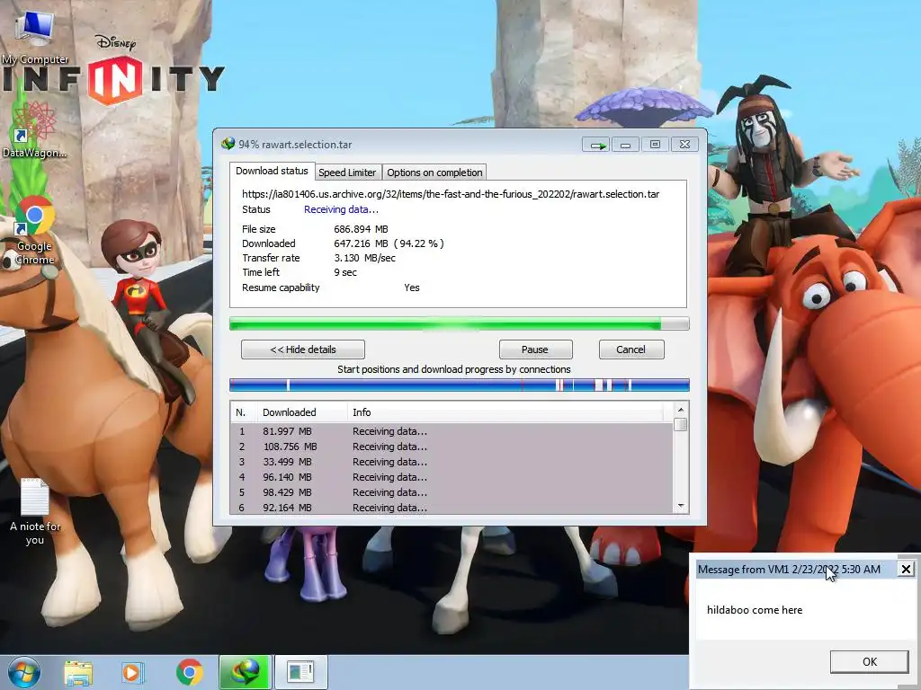
Task: Open the Options on completion tab
Action: coord(434,172)
